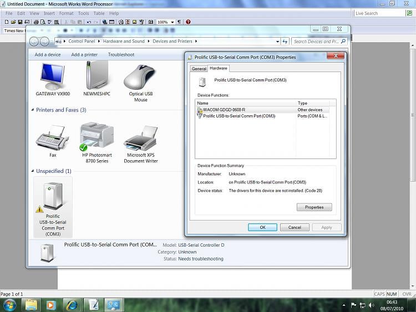Expand breadcrumb arrow after Hardware and Sound
This screenshot has width=416, height=312.
point(148,42)
